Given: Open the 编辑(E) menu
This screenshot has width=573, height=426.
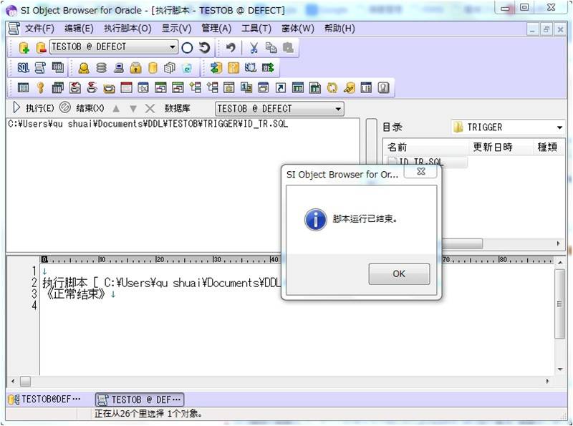Looking at the screenshot, I should pos(79,29).
